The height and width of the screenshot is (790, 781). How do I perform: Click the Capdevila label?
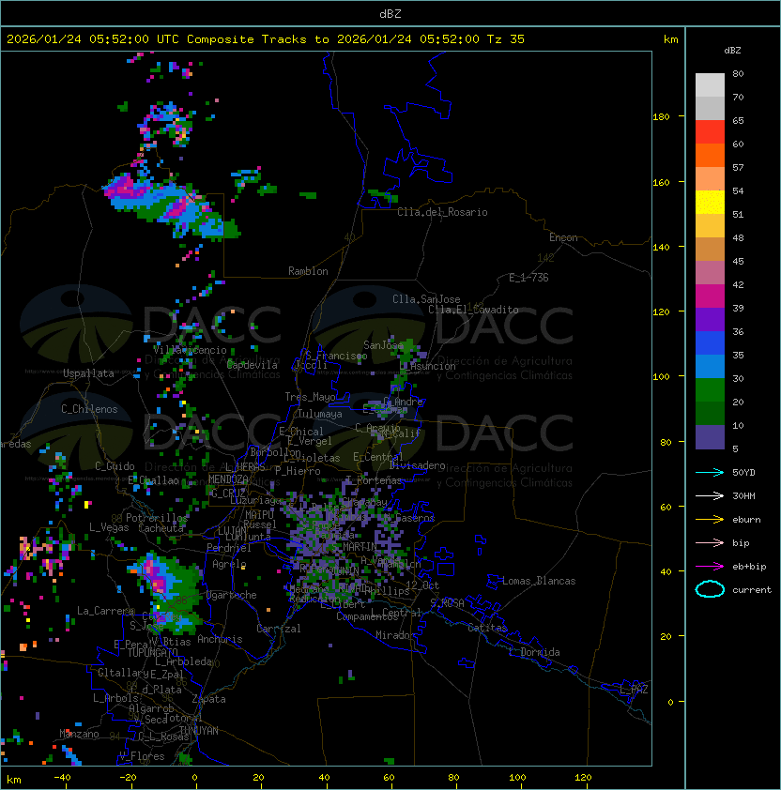coord(253,365)
